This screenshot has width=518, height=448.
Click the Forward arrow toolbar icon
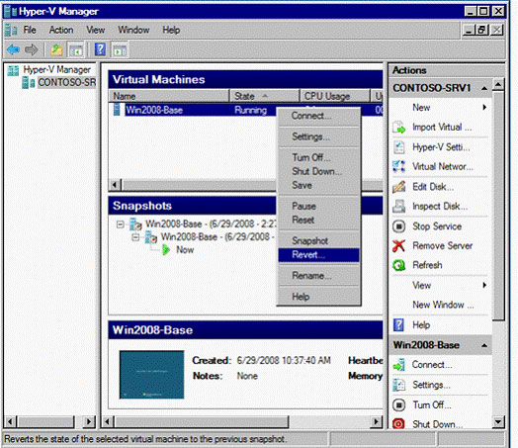point(32,49)
